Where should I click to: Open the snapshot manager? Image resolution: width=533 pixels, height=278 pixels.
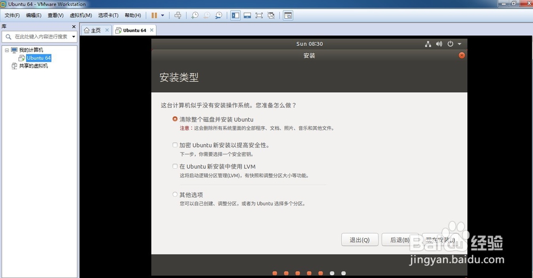click(x=219, y=15)
